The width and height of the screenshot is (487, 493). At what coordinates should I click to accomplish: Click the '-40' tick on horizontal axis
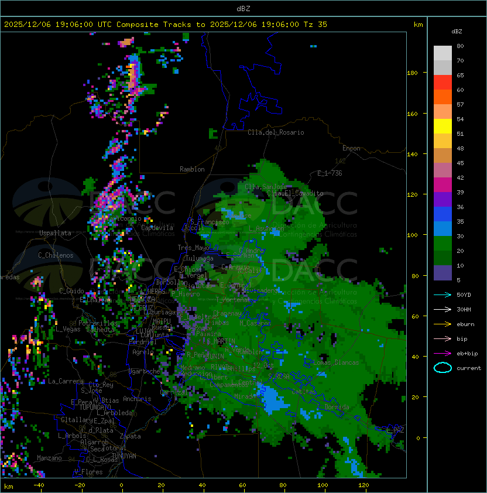coord(39,485)
